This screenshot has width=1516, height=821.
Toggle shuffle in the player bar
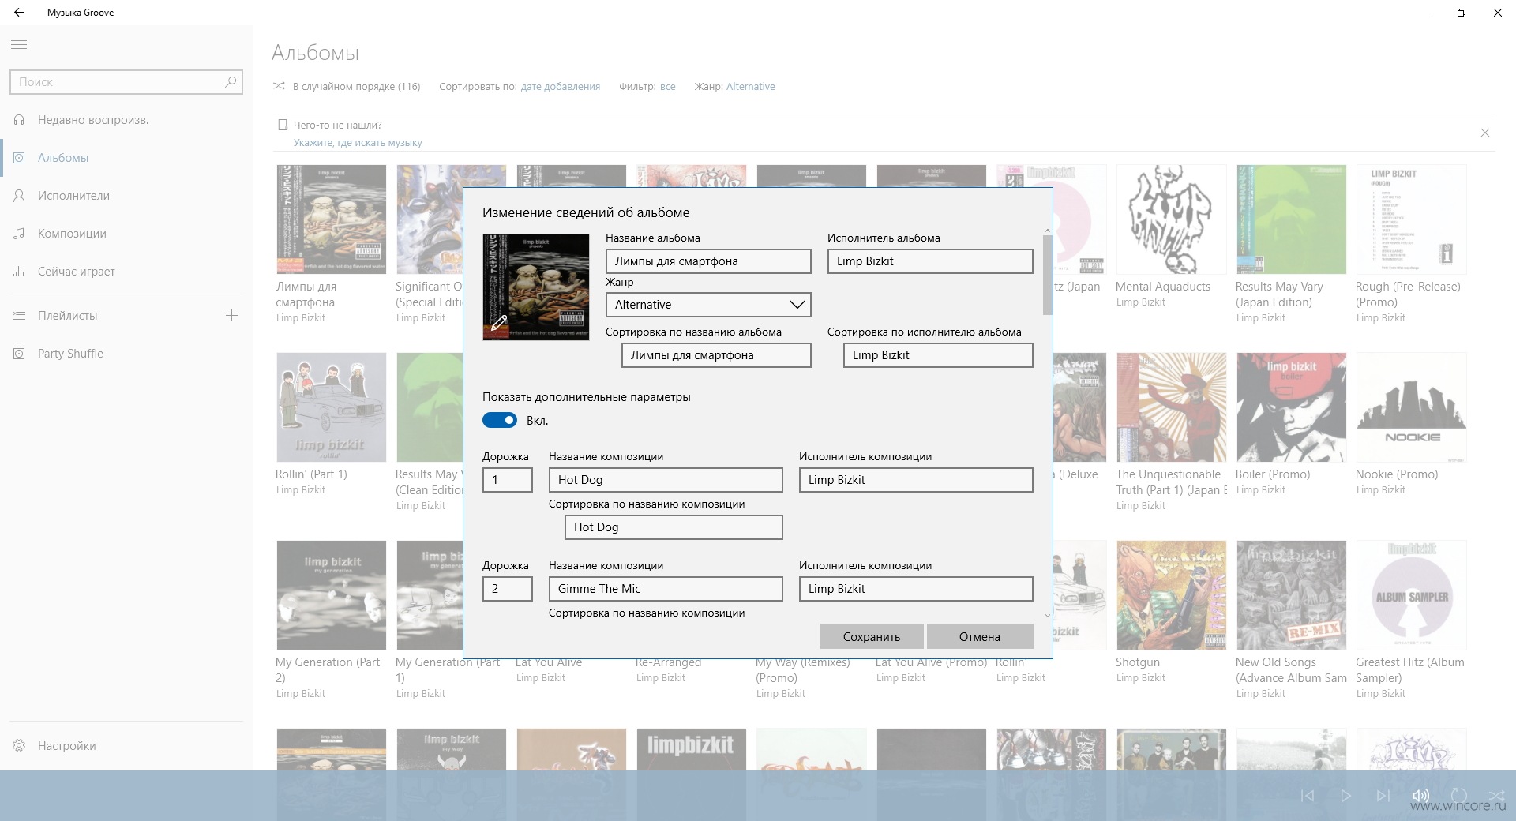point(1496,796)
